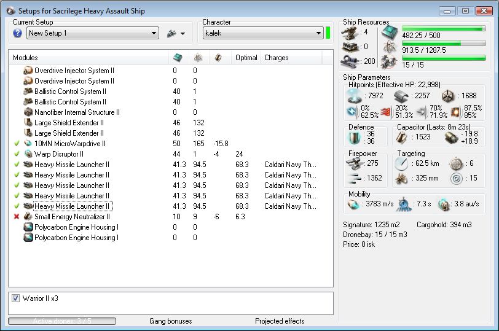Click the Active drones bar
Screen dimensions: 499x331
tap(61, 321)
